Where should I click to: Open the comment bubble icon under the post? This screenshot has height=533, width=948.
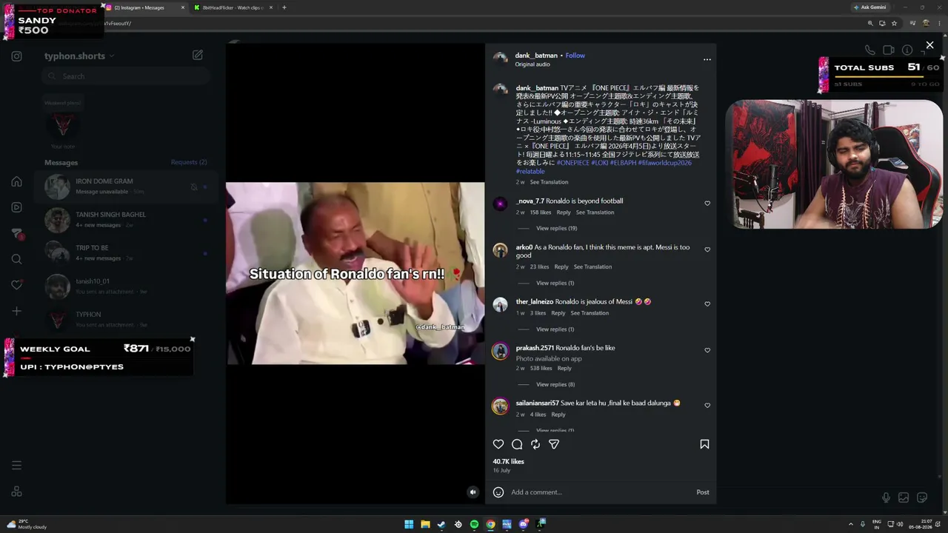(x=517, y=444)
